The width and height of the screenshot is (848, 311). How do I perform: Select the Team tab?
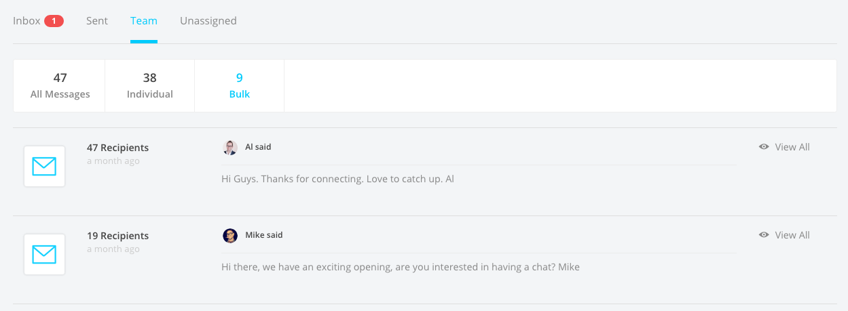(x=144, y=21)
